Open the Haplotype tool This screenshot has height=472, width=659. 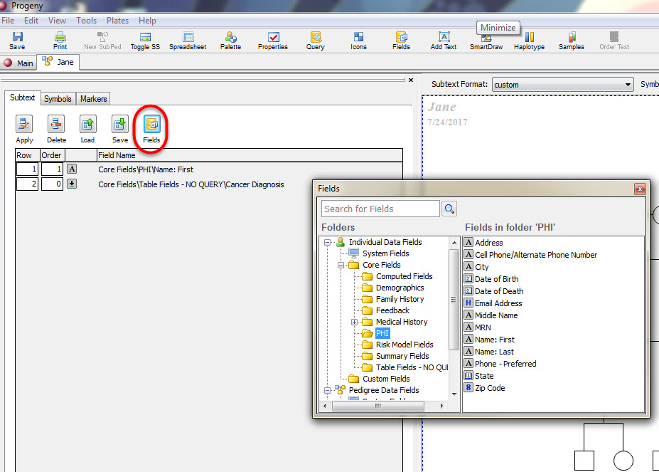pos(529,41)
